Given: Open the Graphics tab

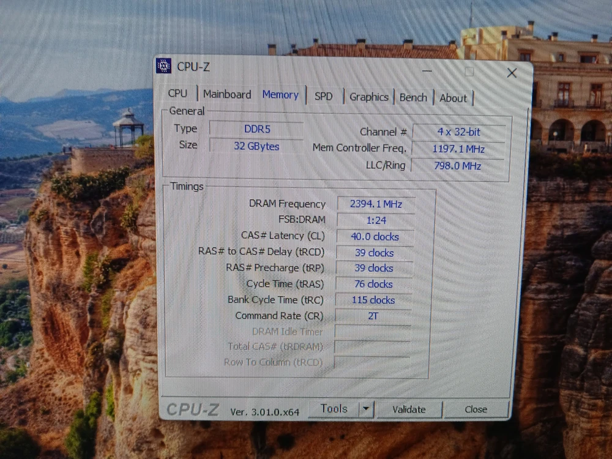Looking at the screenshot, I should coord(369,97).
